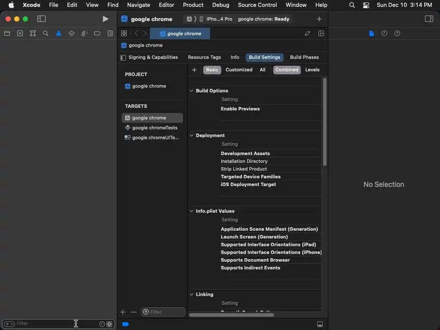The width and height of the screenshot is (440, 330).
Task: Click the horizontal scrollbar below settings
Action: tap(232, 315)
